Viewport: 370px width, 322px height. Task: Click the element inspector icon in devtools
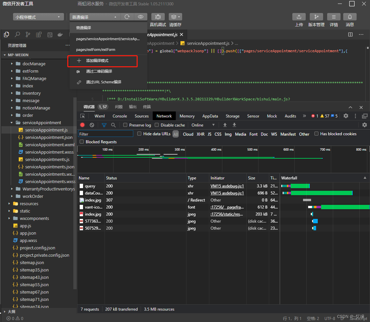(x=83, y=116)
